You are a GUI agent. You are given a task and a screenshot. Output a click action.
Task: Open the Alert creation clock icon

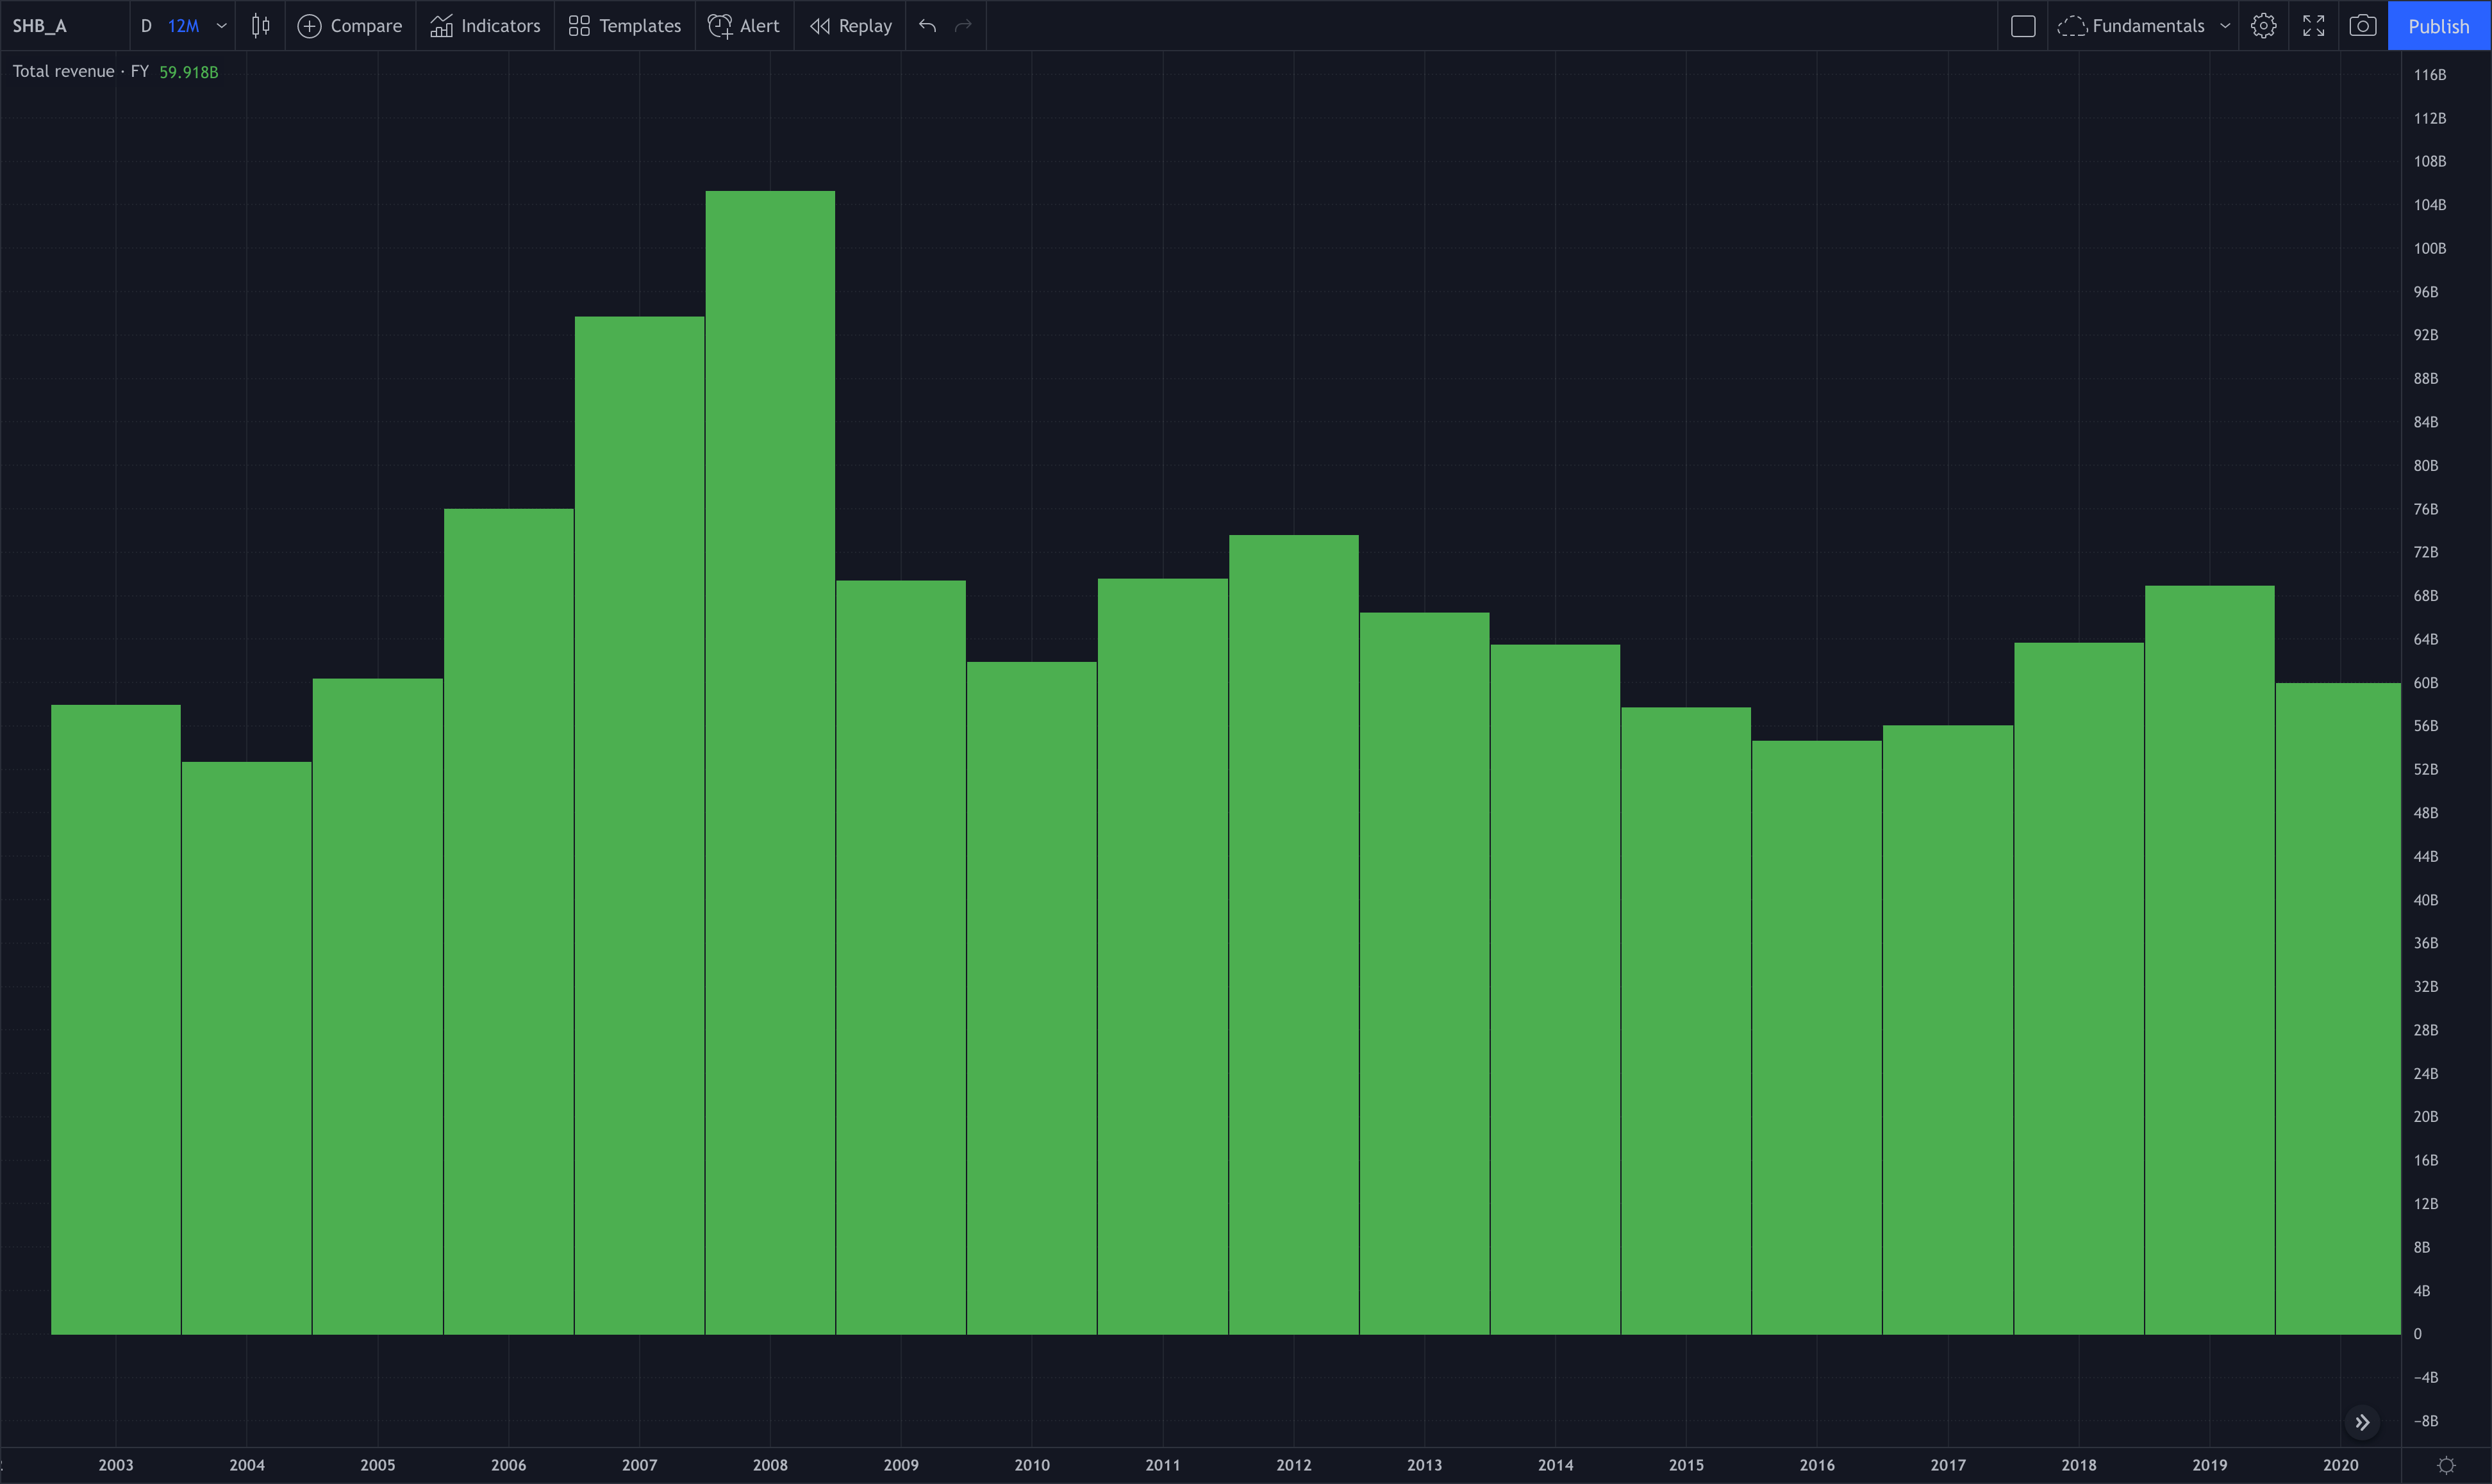click(x=719, y=26)
